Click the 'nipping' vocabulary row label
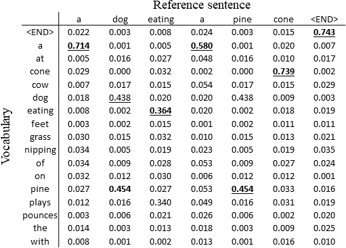This screenshot has height=248, width=346. coord(41,150)
